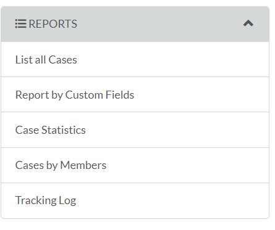Open Cases by Members report
Viewport: 275px width, 230px height.
click(61, 165)
